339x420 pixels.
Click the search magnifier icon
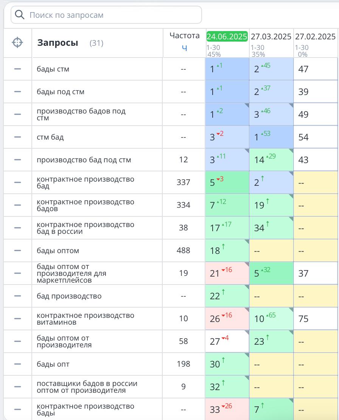pyautogui.click(x=19, y=15)
